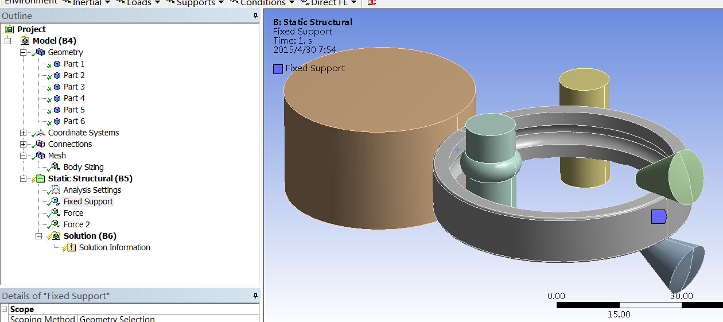The height and width of the screenshot is (322, 723).
Task: Select the Force load icon
Action: (x=56, y=213)
